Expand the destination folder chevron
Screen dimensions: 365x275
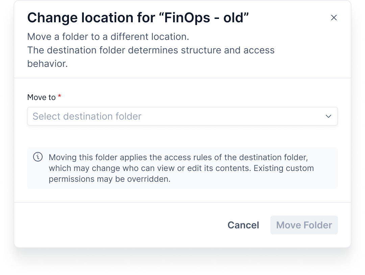coord(328,116)
